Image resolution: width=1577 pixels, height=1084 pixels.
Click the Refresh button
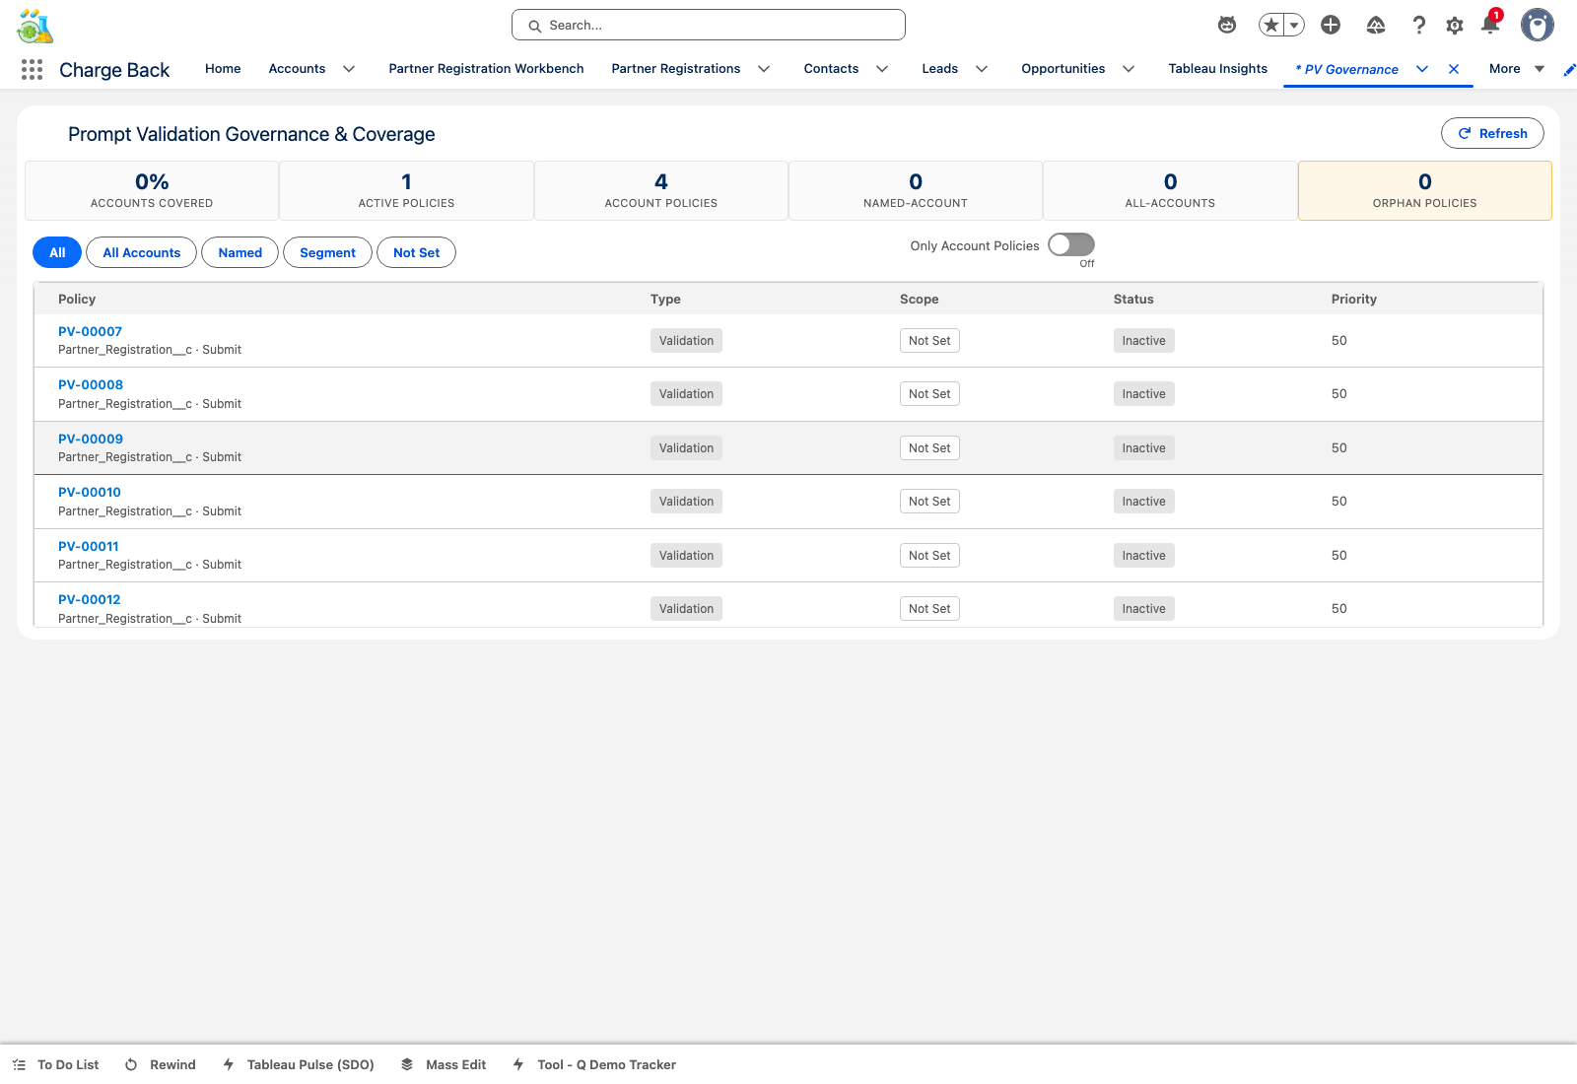(x=1492, y=133)
